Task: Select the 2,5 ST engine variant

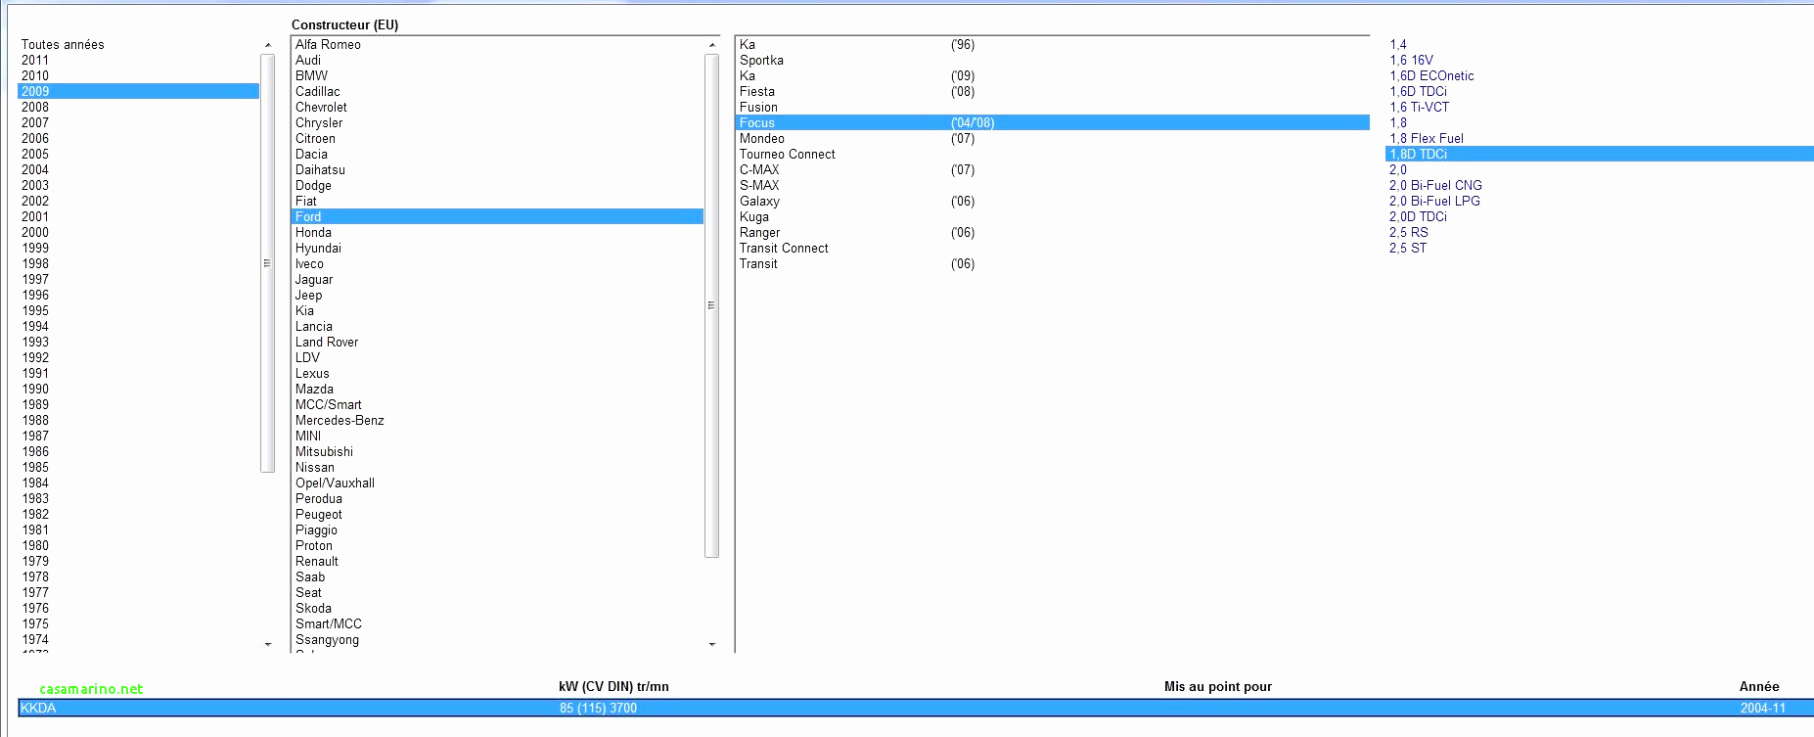Action: click(x=1408, y=248)
